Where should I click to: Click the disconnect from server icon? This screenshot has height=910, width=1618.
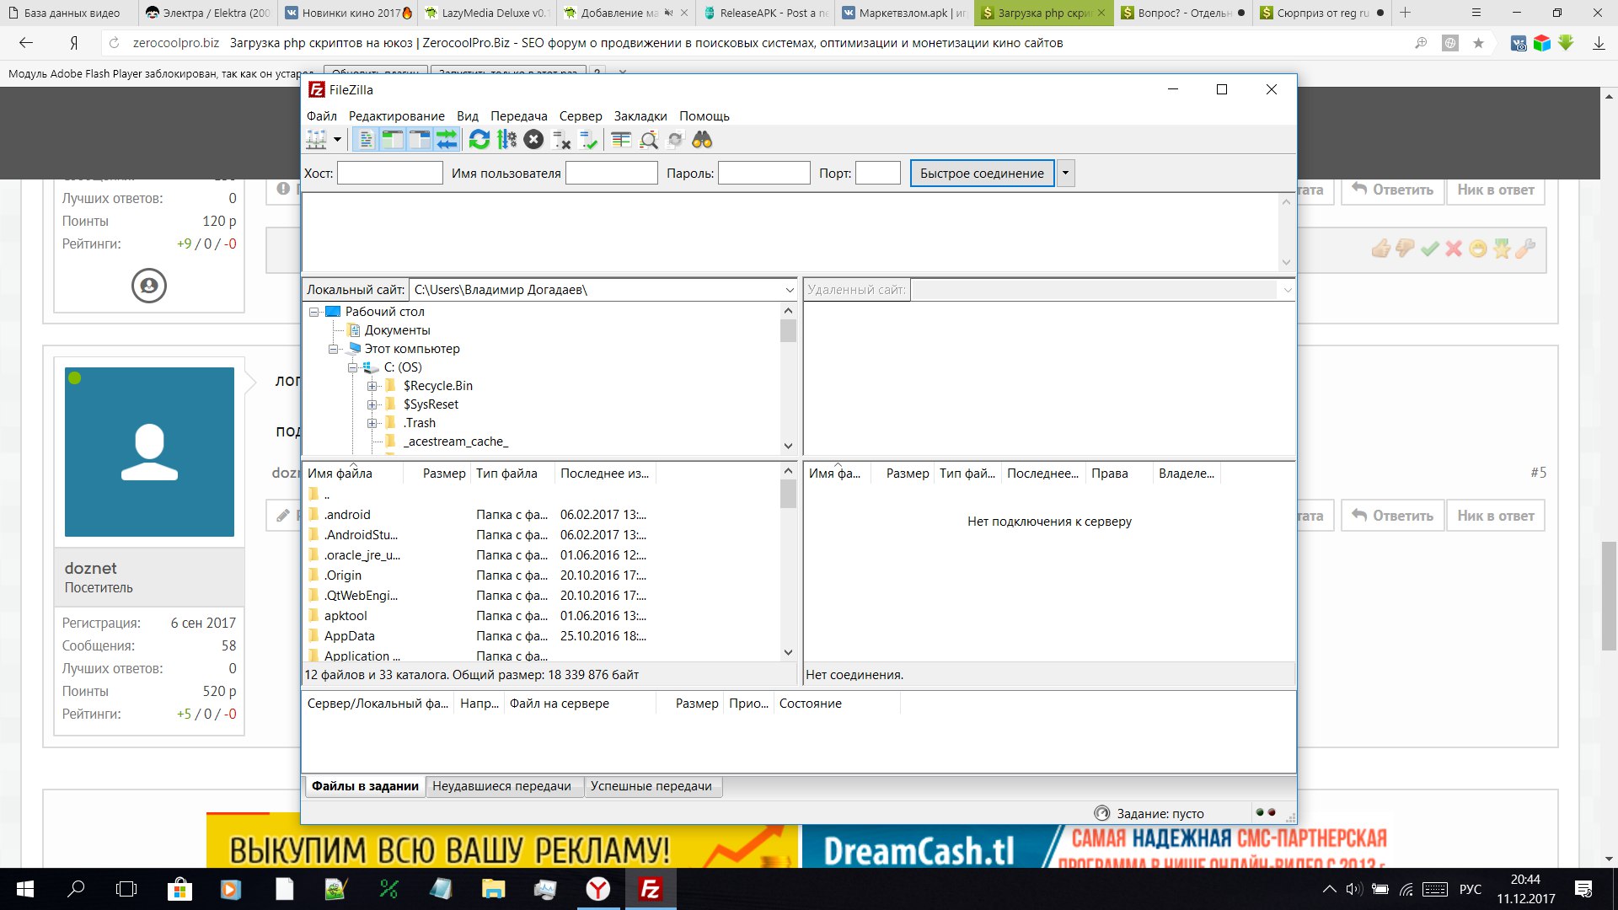point(561,140)
